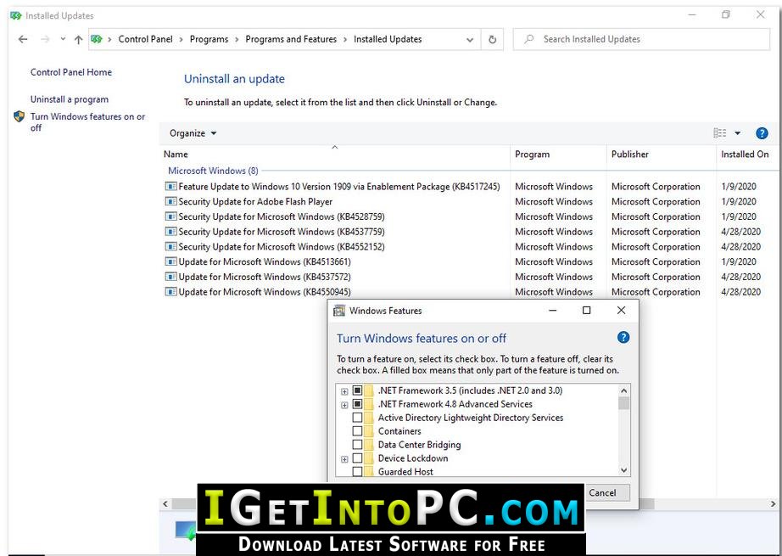
Task: Open the address bar history dropdown
Action: click(470, 39)
